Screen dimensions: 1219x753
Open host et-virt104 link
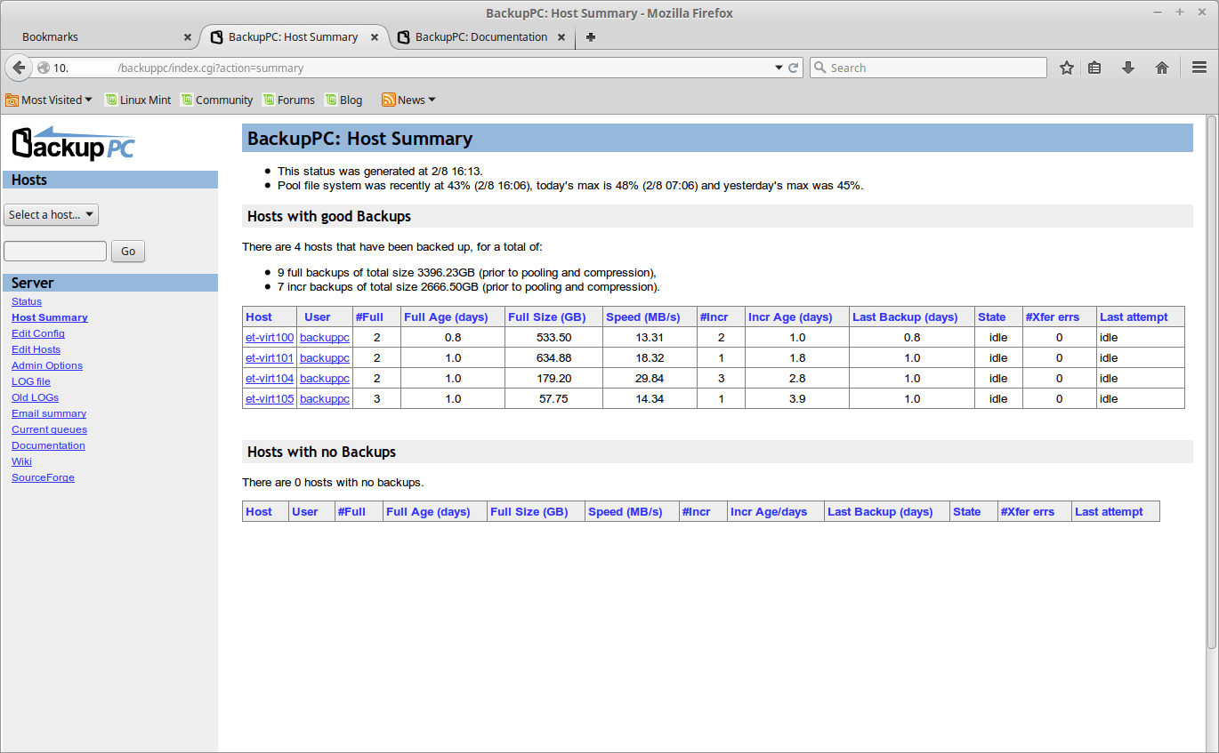[x=270, y=379]
